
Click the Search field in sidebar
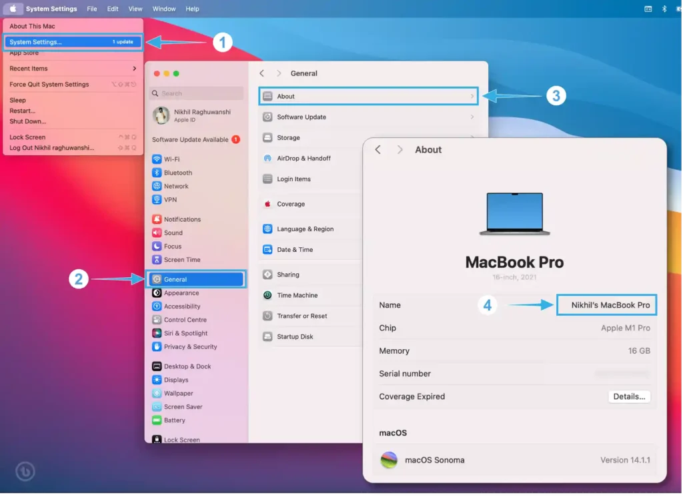point(196,93)
